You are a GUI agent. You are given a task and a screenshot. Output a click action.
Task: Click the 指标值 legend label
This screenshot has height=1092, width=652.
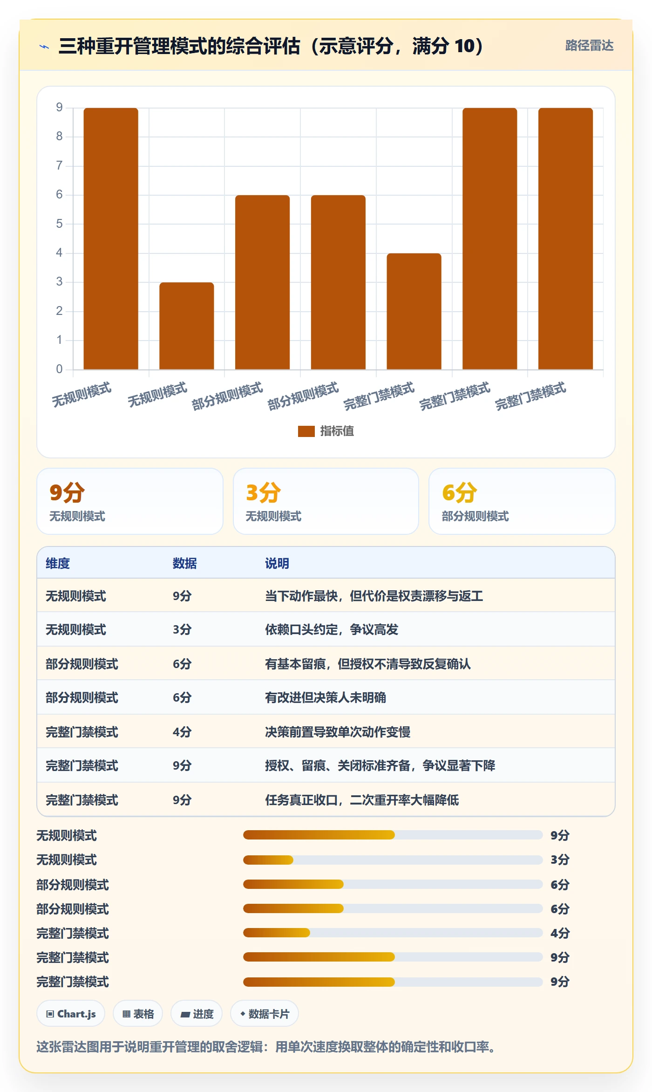(x=337, y=431)
